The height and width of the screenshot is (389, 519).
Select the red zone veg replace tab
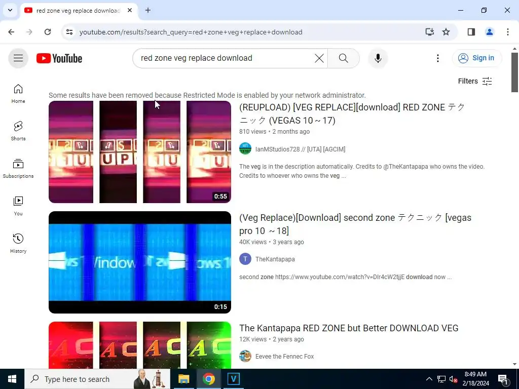coord(79,11)
